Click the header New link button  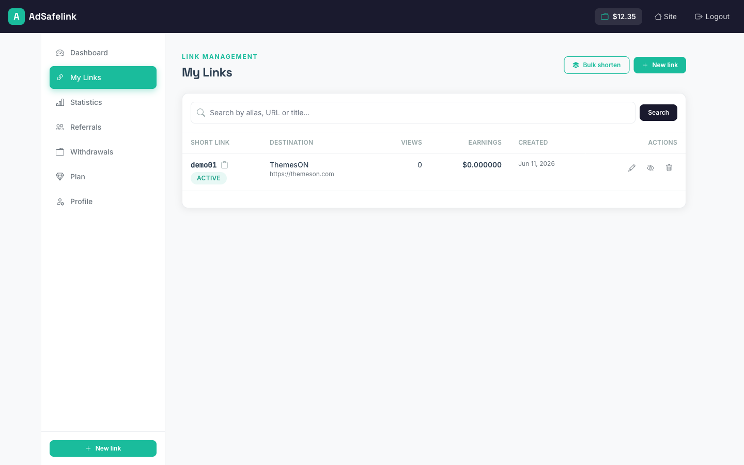[x=660, y=65]
